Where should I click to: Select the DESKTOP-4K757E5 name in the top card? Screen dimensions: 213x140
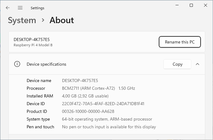coord(32,39)
